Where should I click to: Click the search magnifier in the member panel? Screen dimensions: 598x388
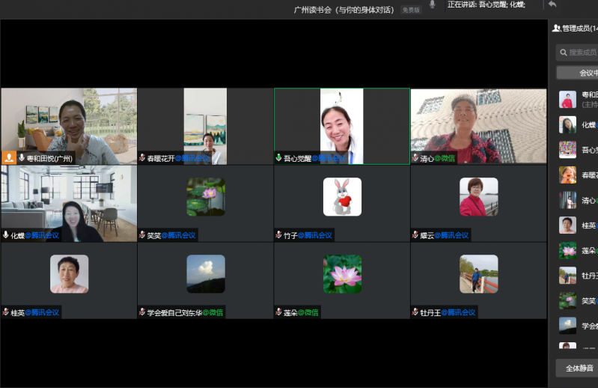point(563,52)
